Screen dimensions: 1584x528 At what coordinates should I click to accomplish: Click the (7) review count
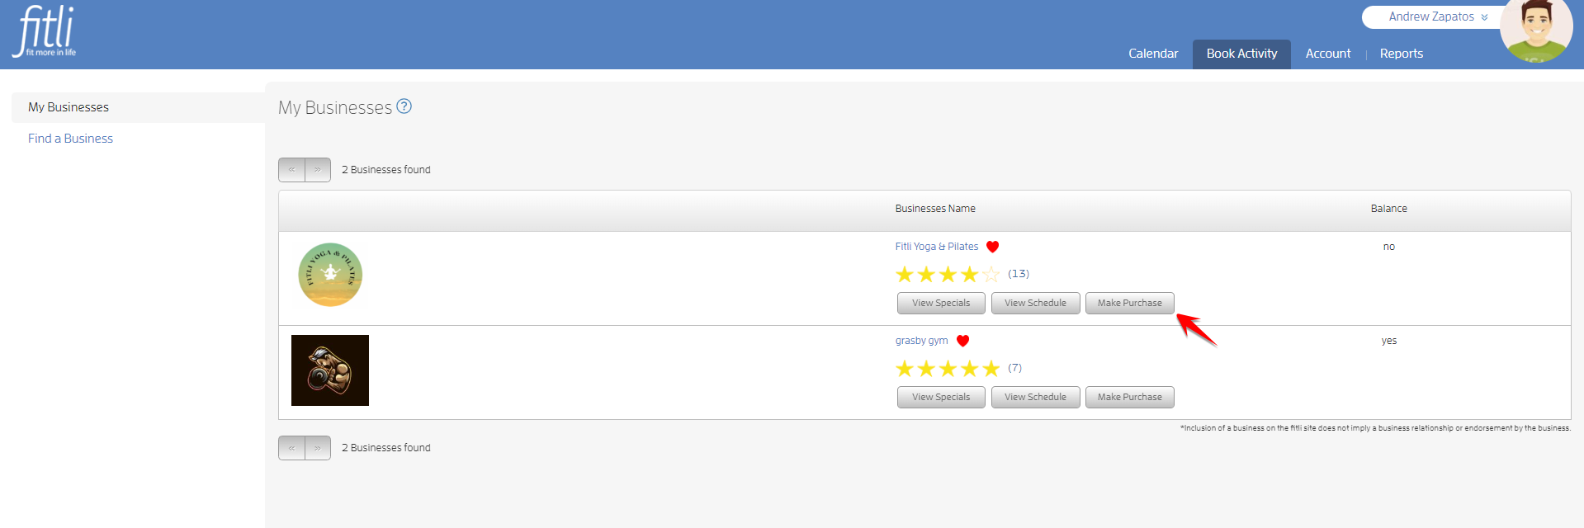(x=1014, y=368)
